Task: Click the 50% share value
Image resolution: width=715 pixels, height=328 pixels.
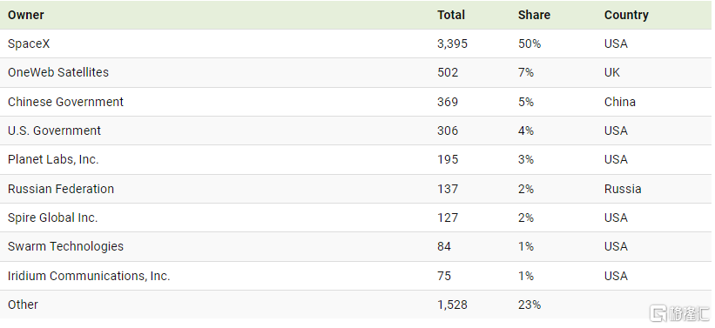Action: click(x=530, y=44)
